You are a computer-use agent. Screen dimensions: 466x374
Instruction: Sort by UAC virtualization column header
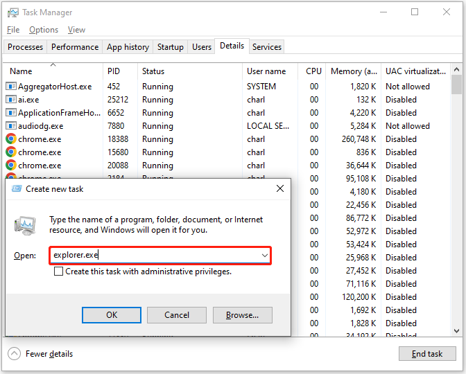tap(416, 71)
